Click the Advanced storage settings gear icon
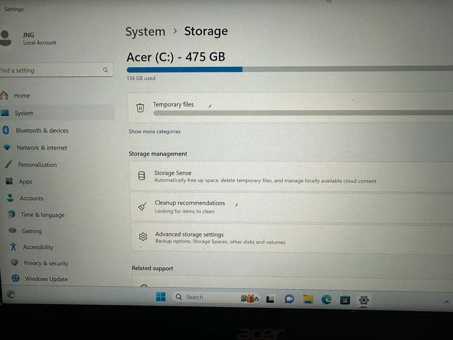Image resolution: width=453 pixels, height=340 pixels. (143, 237)
